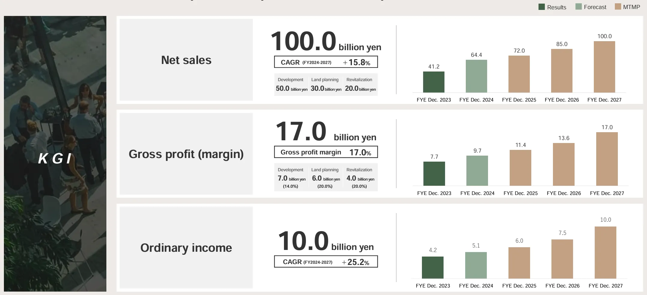The image size is (647, 295).
Task: Select the Gross profit margin 17.0% box
Action: [x=326, y=152]
